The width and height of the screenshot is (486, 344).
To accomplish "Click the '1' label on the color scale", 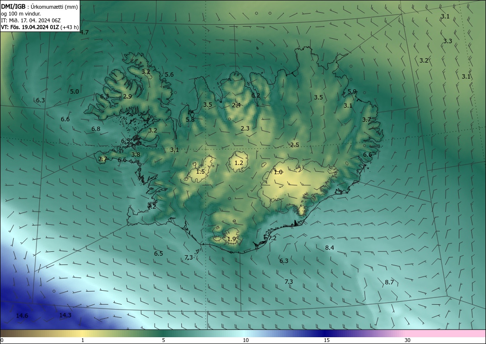I will [83, 341].
